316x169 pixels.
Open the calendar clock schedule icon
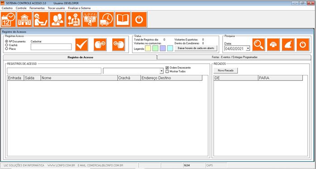[x=9, y=19]
